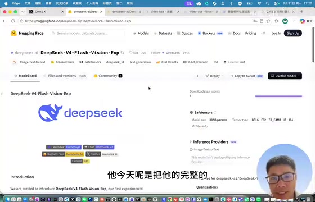
Task: Open Buckets in the navigation
Action: 210,33
